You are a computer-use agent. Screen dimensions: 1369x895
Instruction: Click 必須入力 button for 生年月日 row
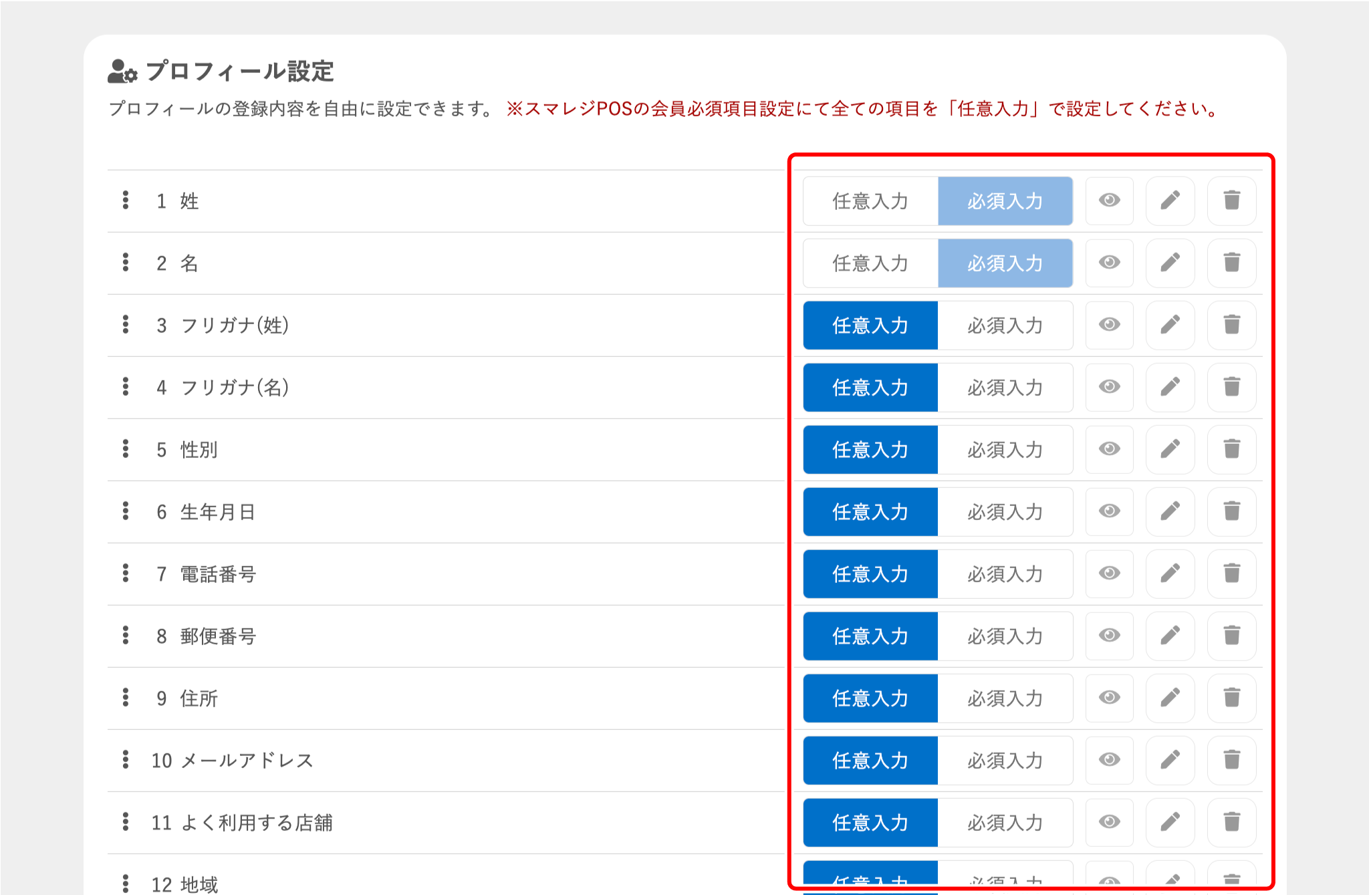(x=1005, y=511)
